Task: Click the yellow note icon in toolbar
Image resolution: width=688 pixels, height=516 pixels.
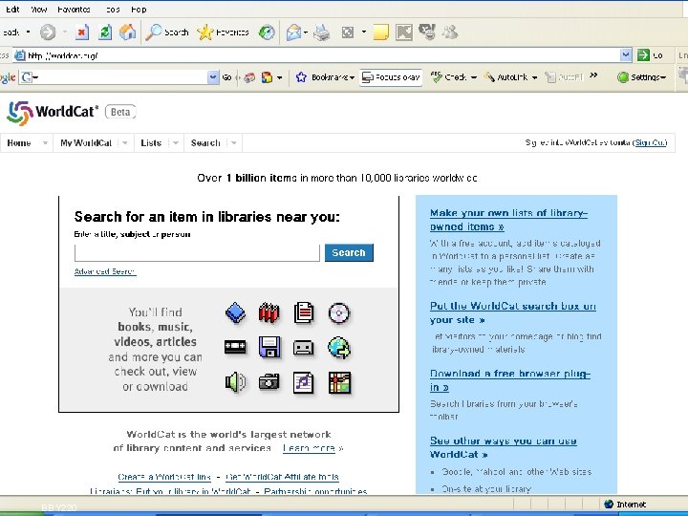Action: 381,32
